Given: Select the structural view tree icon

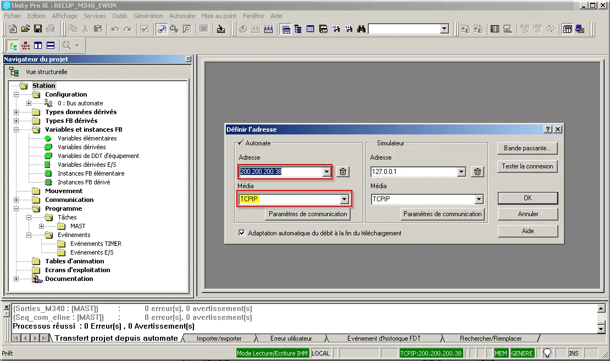Looking at the screenshot, I should [x=13, y=46].
